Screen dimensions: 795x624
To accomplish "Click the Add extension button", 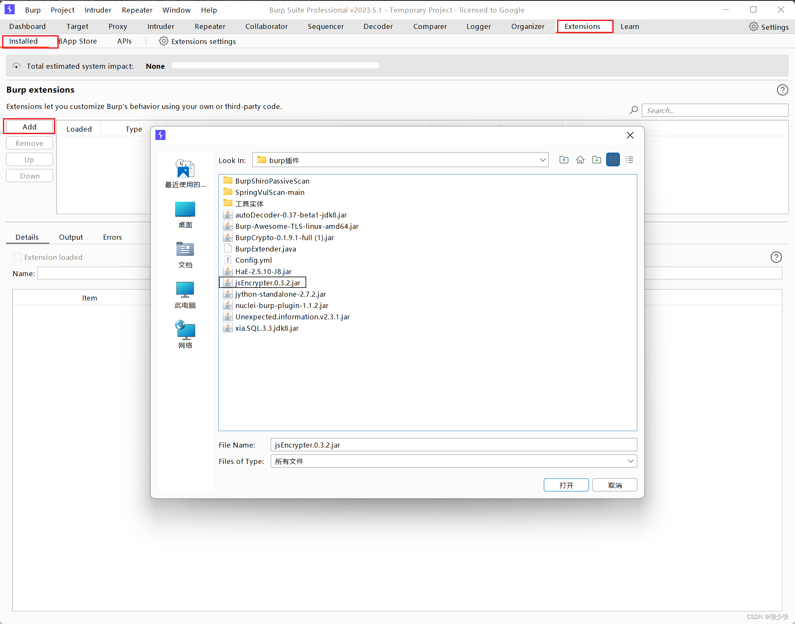I will click(29, 127).
